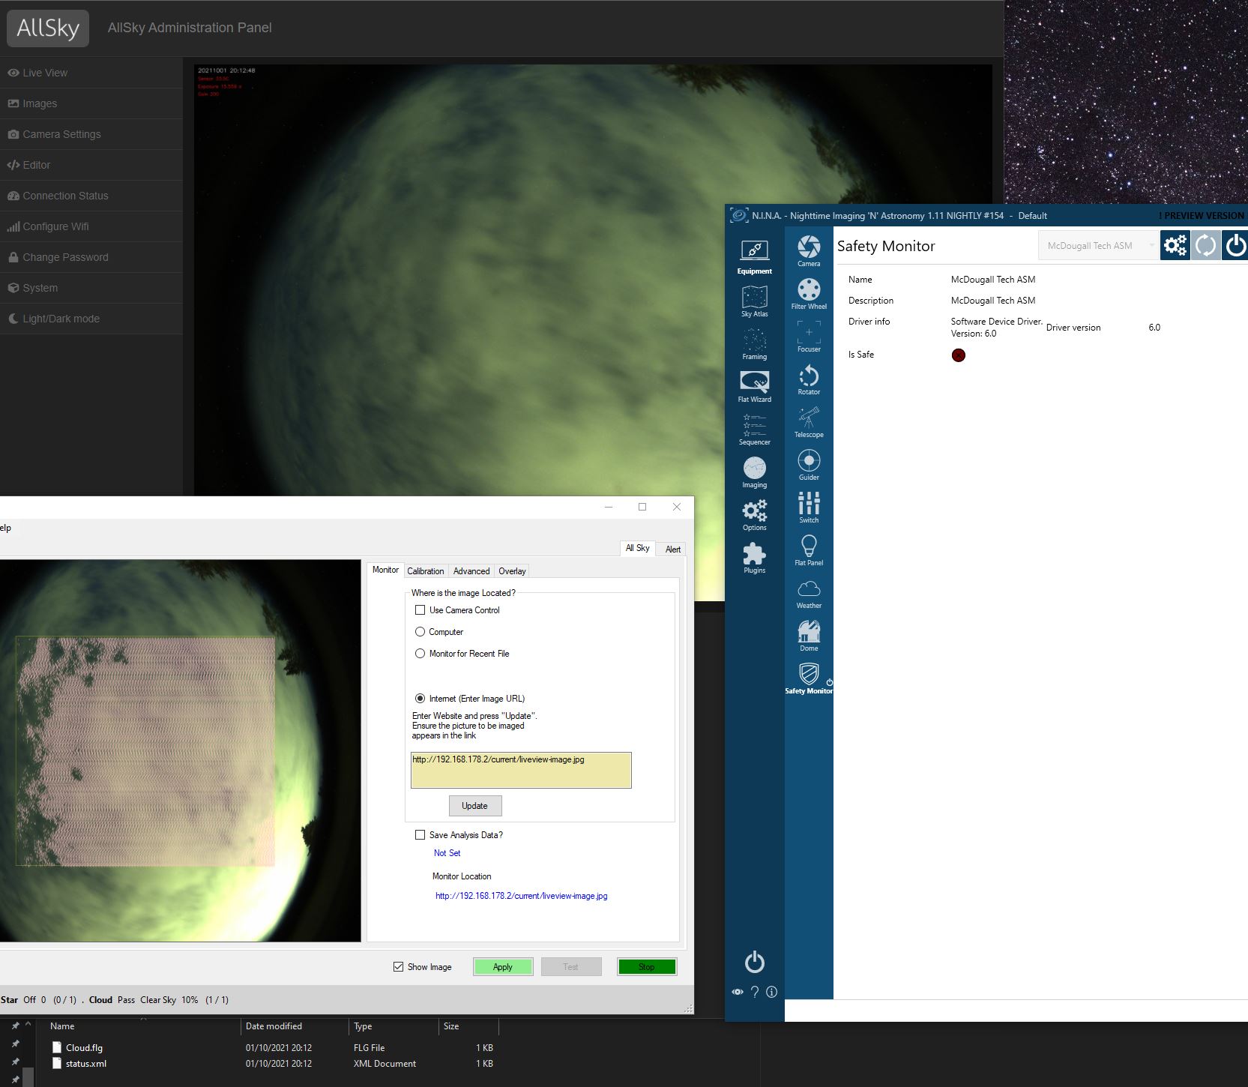Image resolution: width=1248 pixels, height=1087 pixels.
Task: Open Live View in AllSky sidebar
Action: pos(91,73)
